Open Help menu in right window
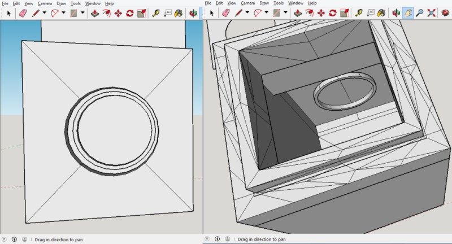Viewport: 452px width, 244px height. click(312, 3)
